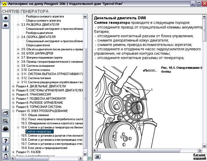Click tree panel scroll left arrow
The height and width of the screenshot is (161, 207).
point(13,158)
